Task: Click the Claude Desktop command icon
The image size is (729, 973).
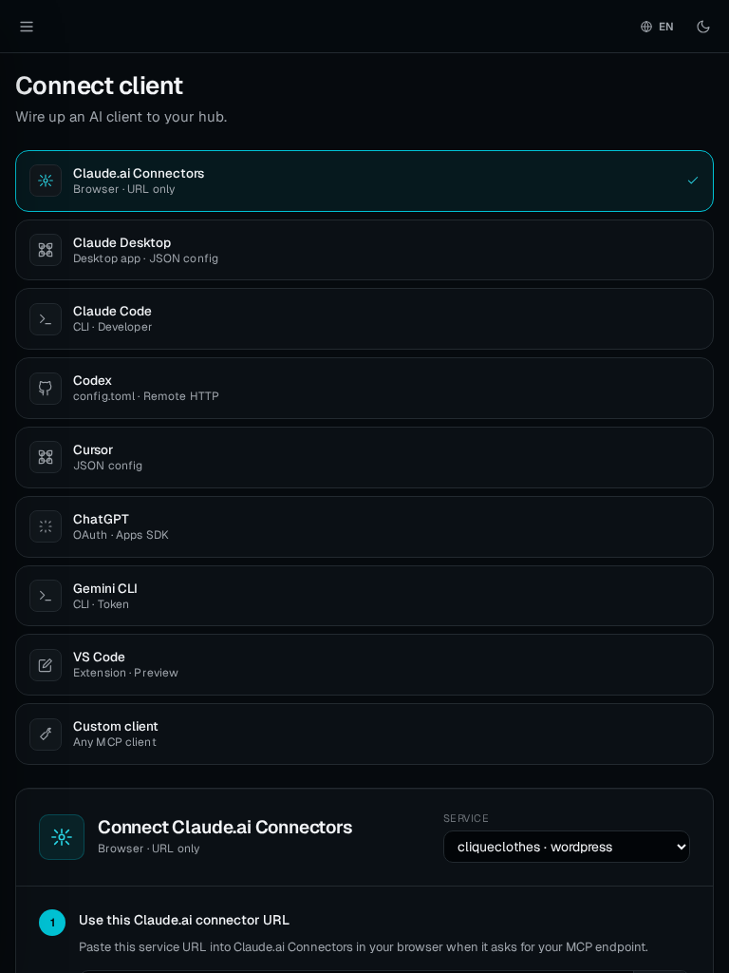Action: click(x=46, y=250)
